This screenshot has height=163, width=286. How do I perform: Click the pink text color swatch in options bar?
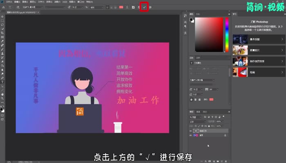coord(121,7)
